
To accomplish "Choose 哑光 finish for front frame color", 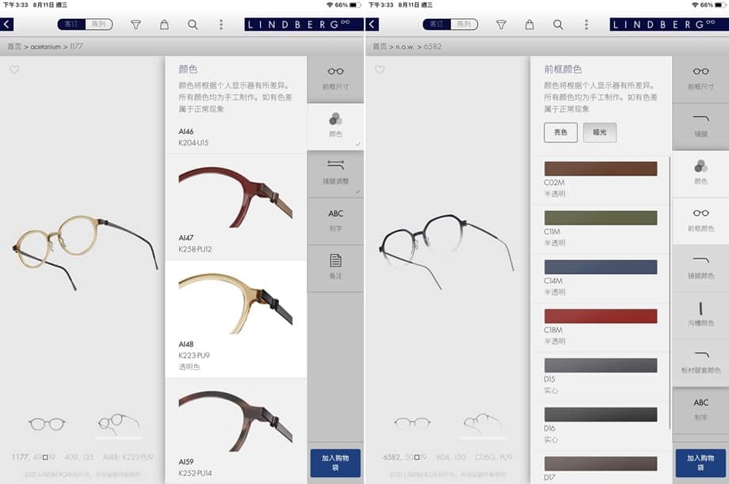I will click(600, 132).
